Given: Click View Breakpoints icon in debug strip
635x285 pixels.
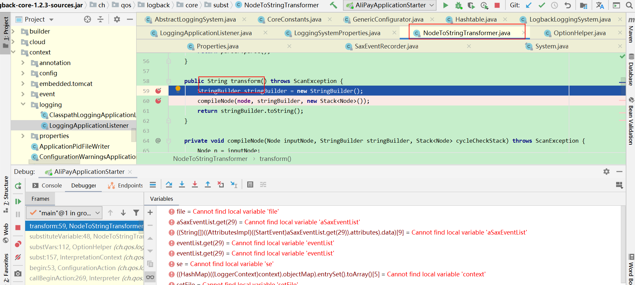Looking at the screenshot, I should click(18, 244).
